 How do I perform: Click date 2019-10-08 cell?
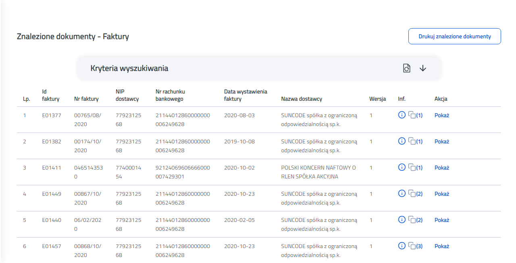(x=239, y=141)
